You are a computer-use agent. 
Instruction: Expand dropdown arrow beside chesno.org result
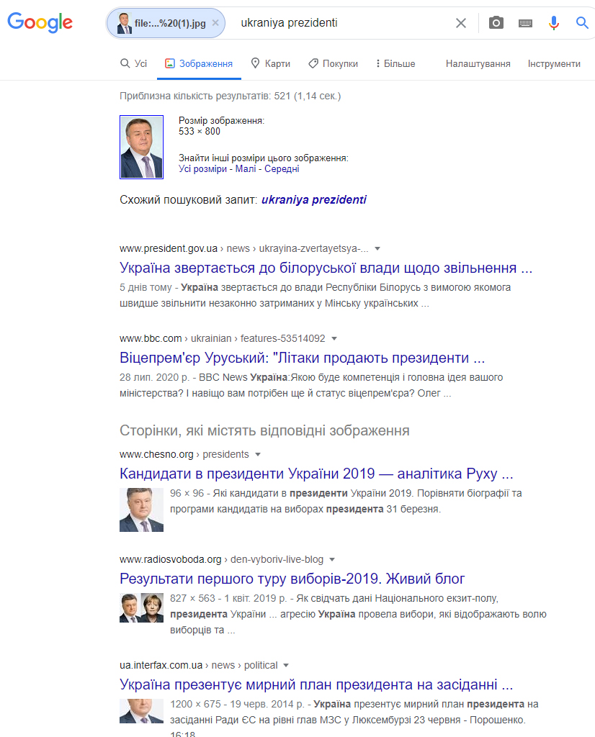258,455
